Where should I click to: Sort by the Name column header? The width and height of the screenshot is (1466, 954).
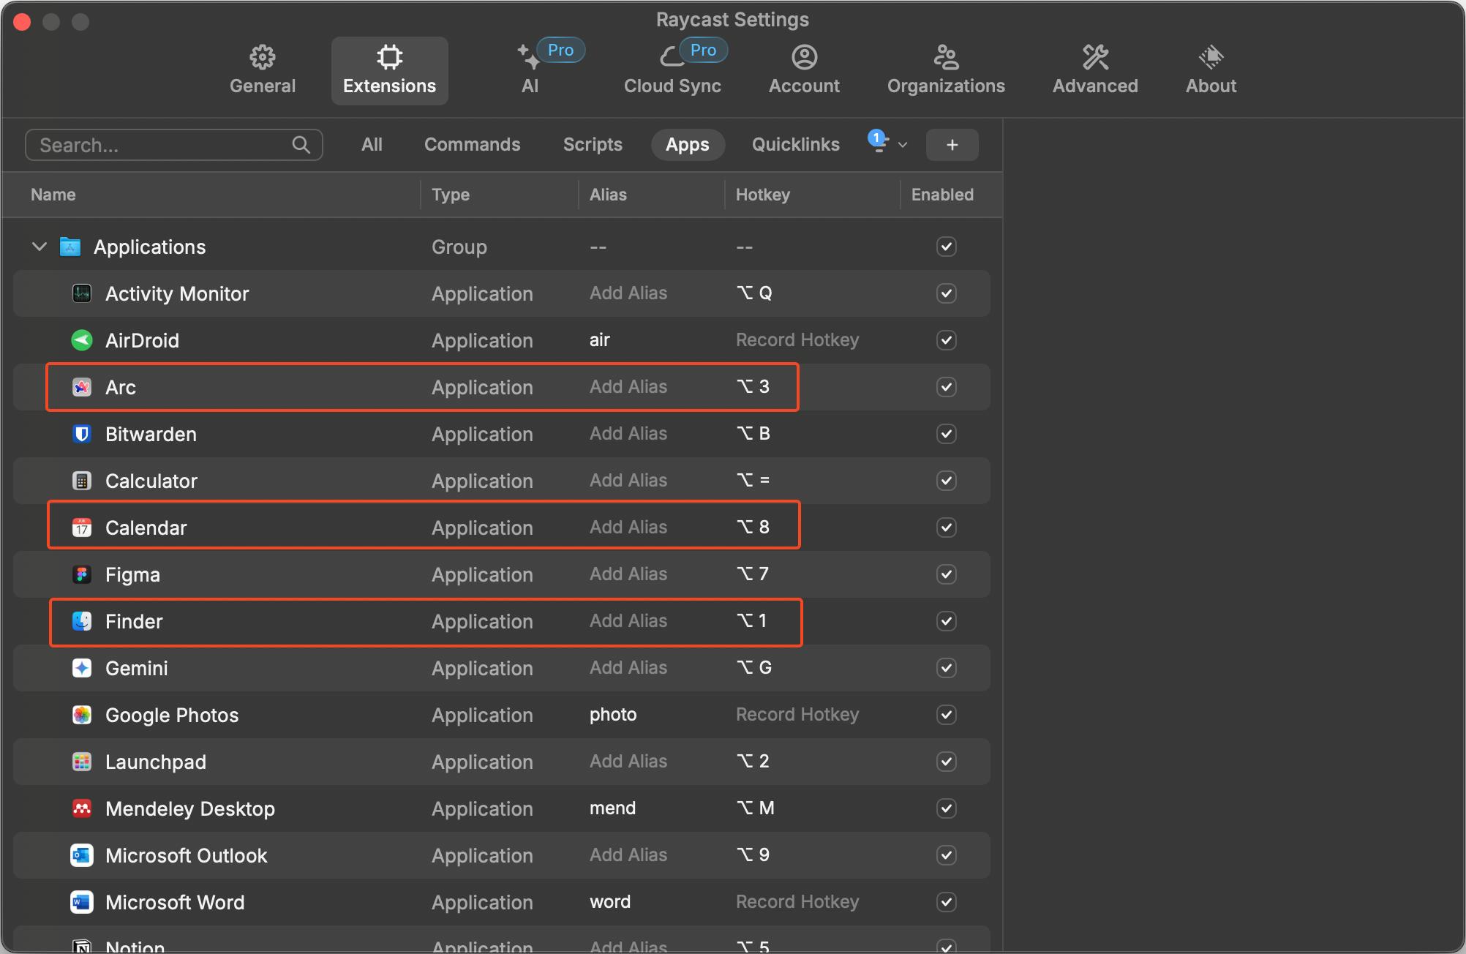53,195
